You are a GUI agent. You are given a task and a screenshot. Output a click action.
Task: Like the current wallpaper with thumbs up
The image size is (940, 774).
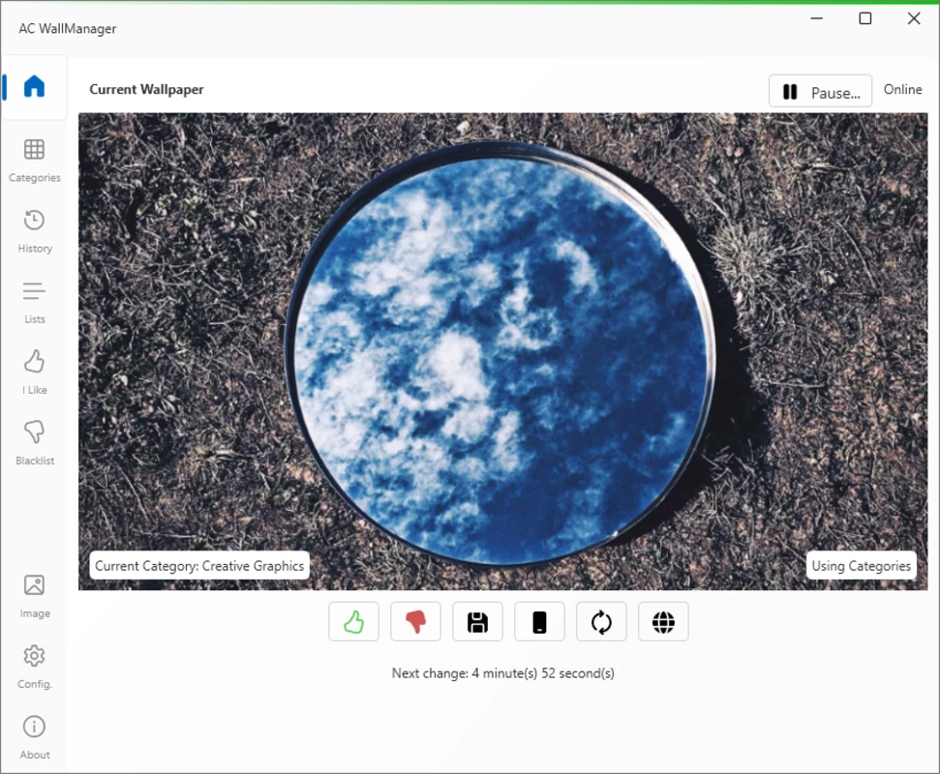coord(353,622)
